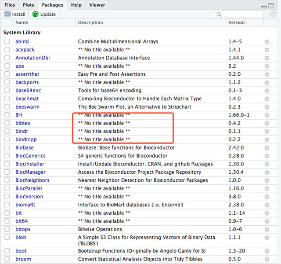Click the package search field
This screenshot has height=264, width=281.
click(239, 14)
